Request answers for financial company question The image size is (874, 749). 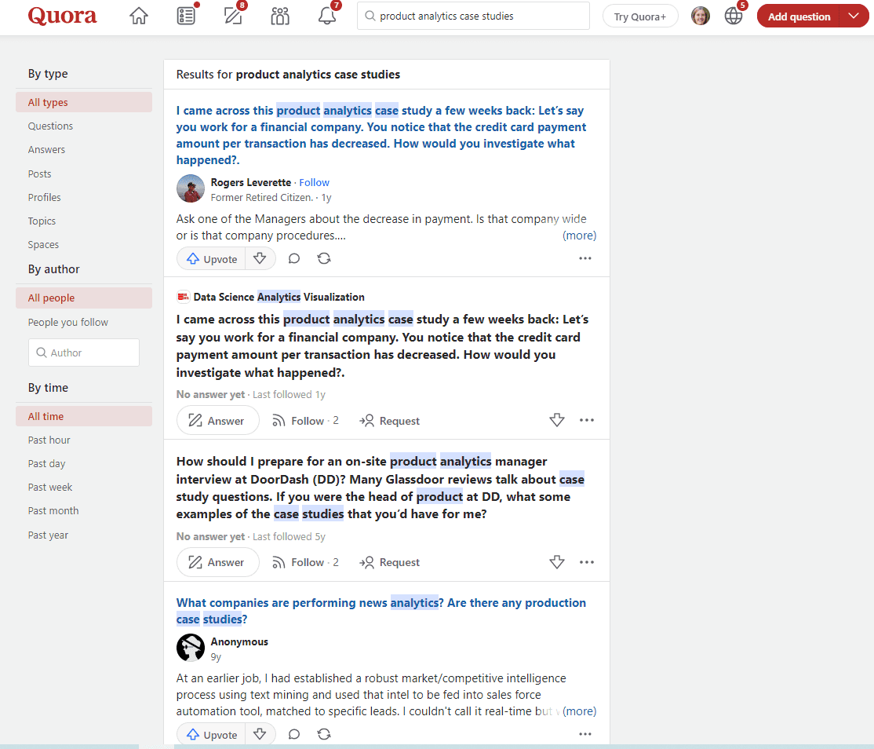(389, 421)
